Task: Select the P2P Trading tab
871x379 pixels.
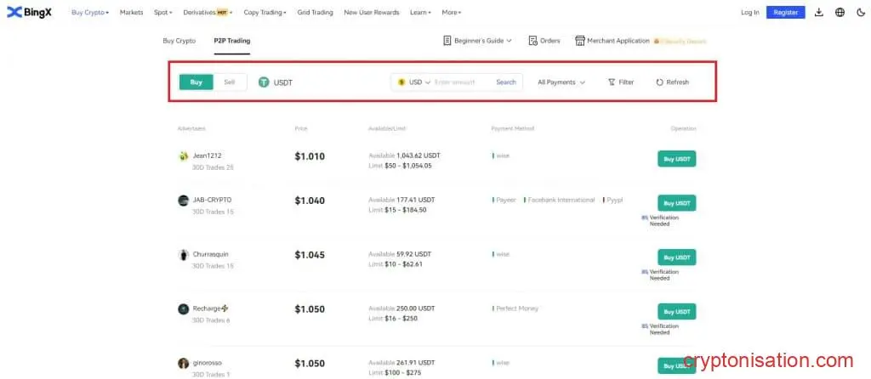Action: click(232, 41)
